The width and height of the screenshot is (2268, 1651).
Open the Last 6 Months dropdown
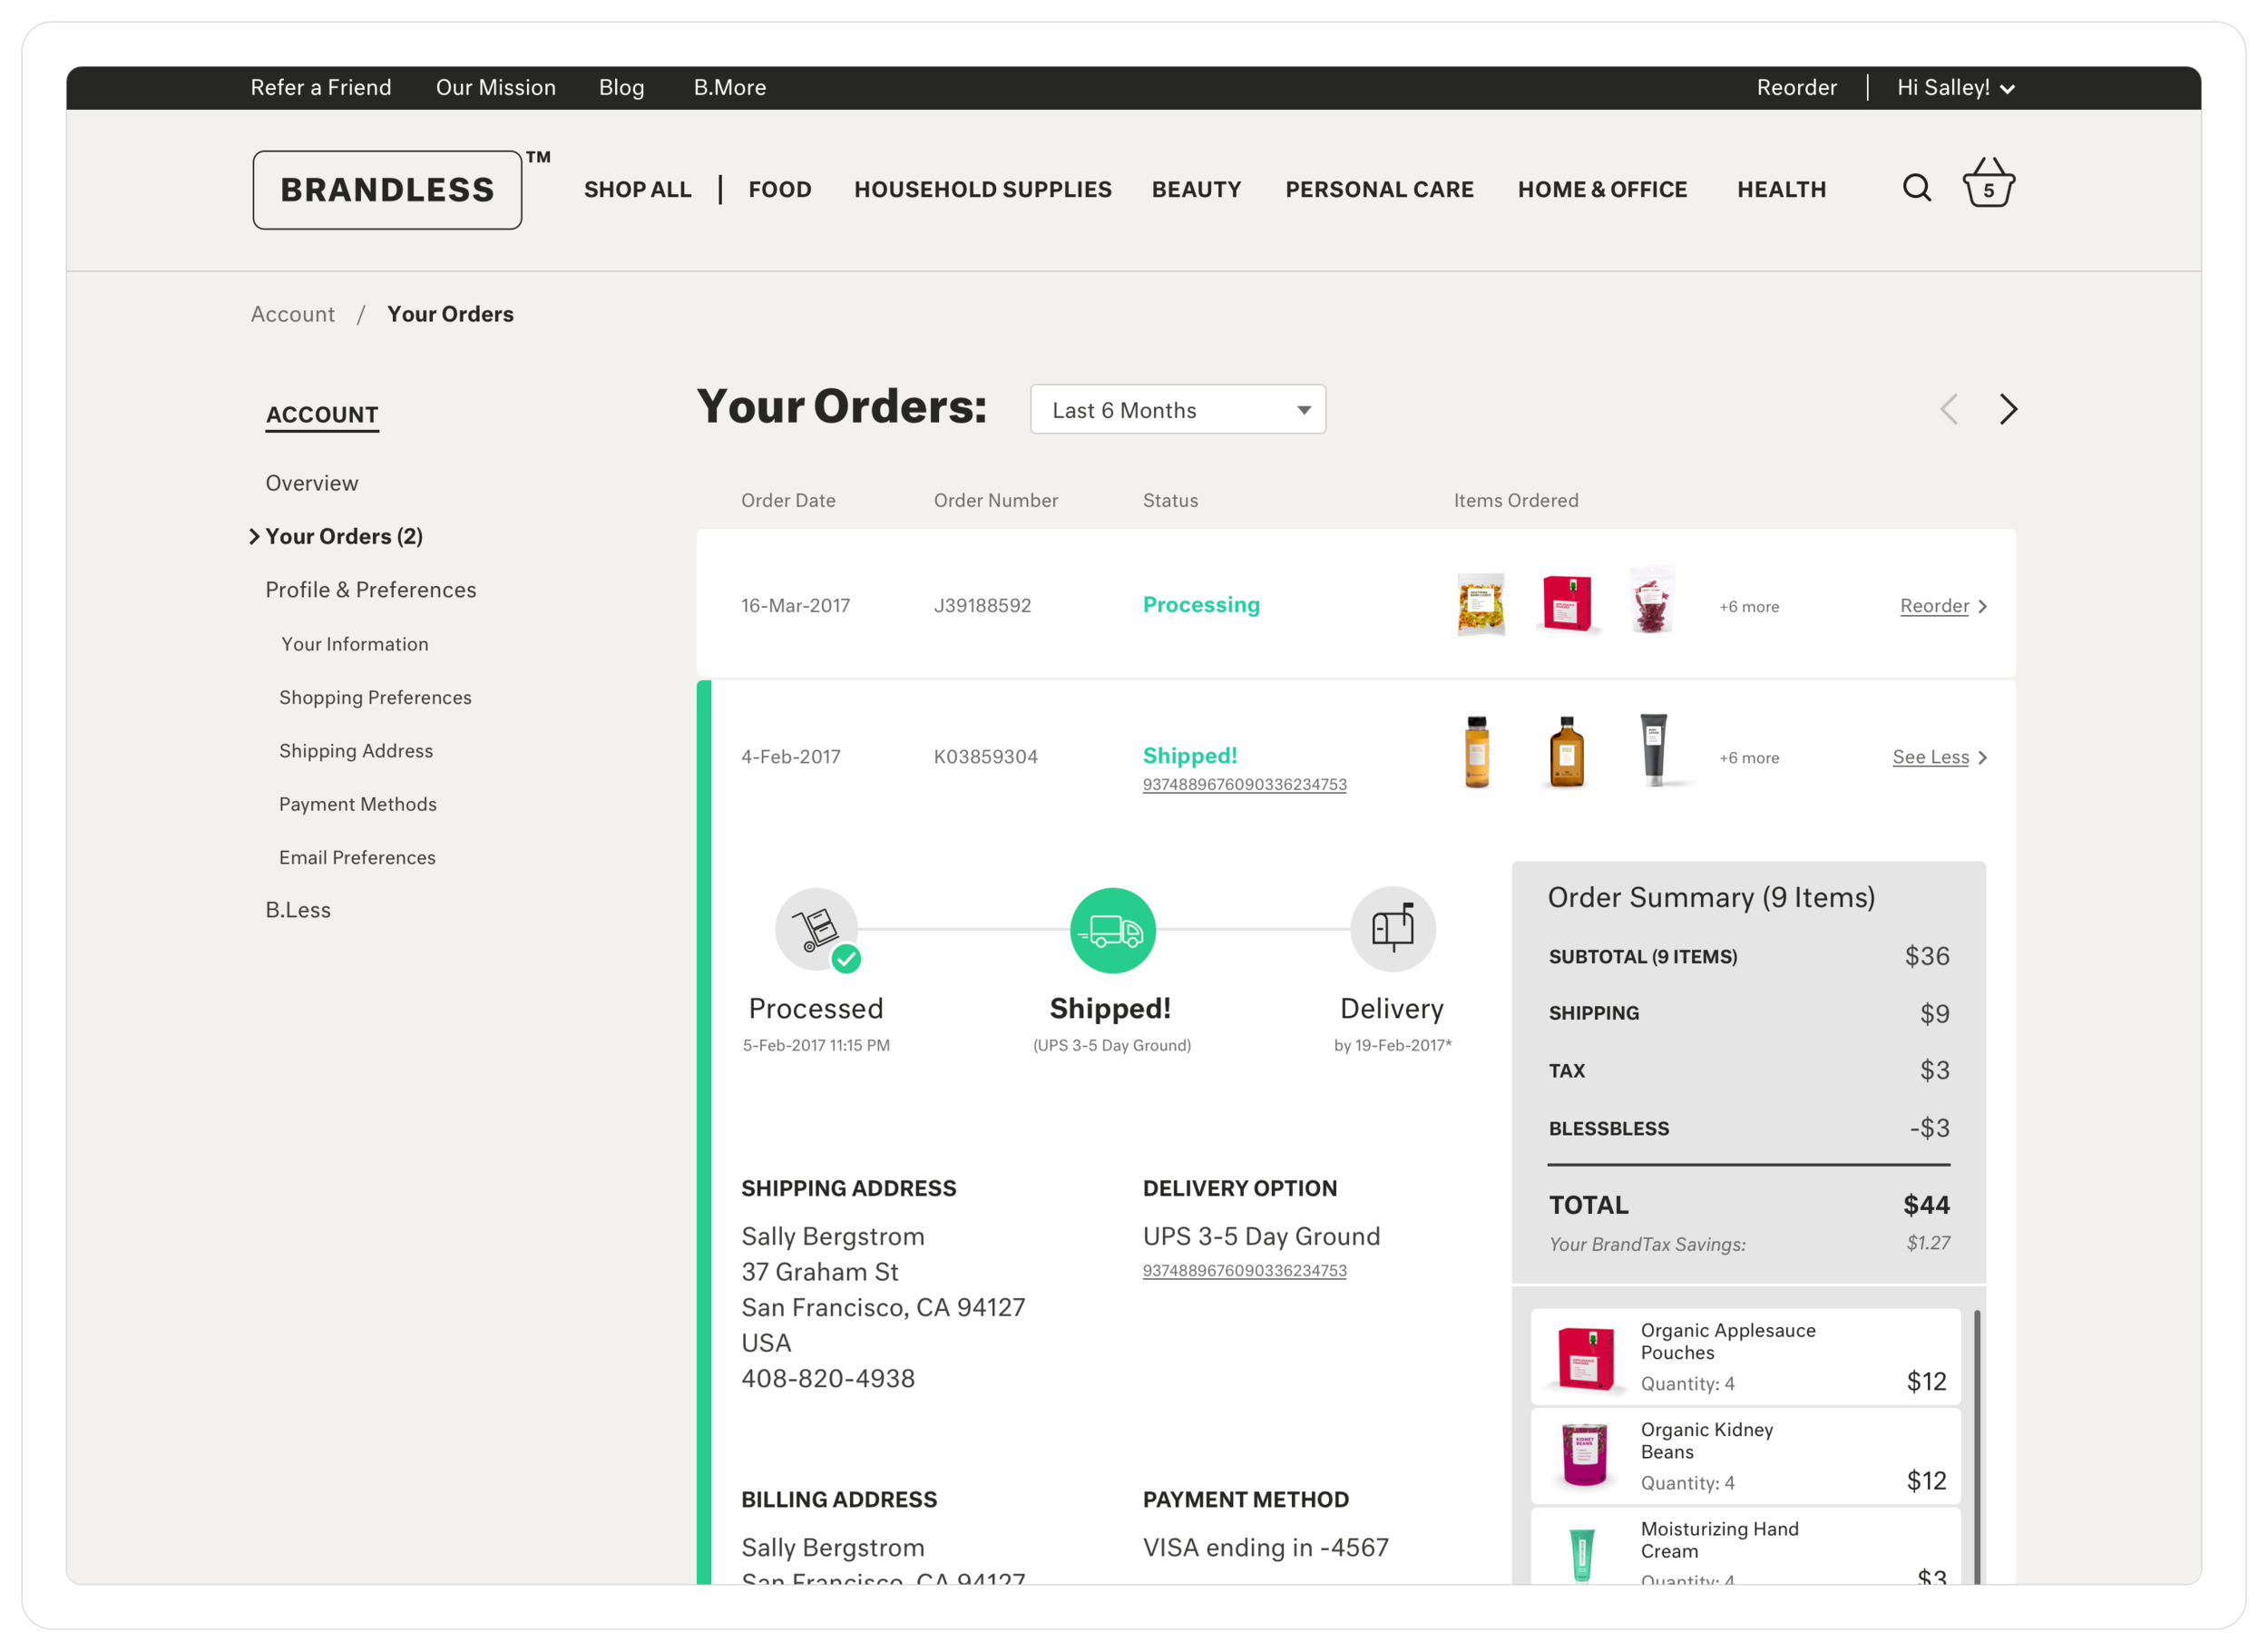click(x=1178, y=410)
